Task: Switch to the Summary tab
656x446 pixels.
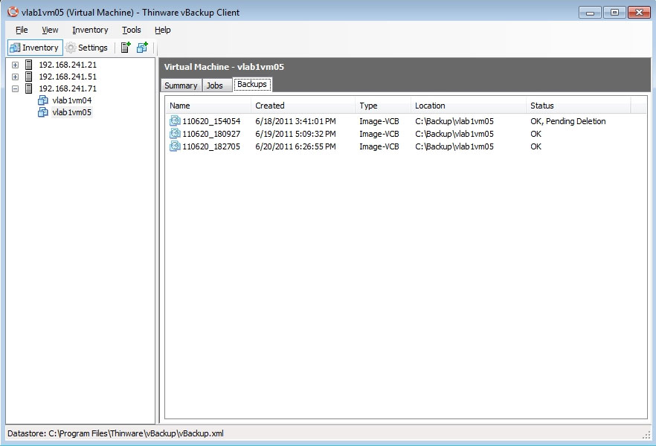Action: tap(181, 85)
